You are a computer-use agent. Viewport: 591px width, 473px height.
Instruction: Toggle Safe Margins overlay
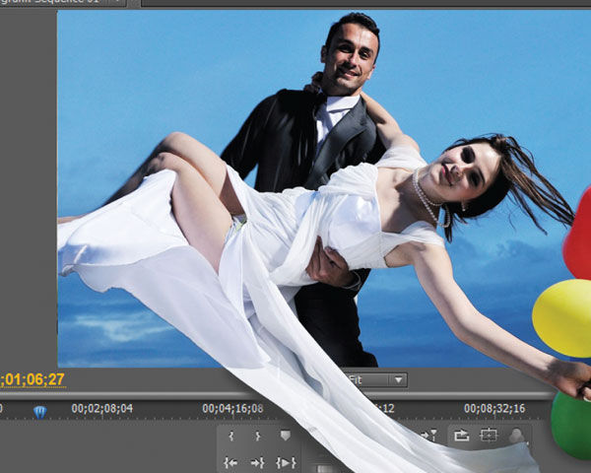tap(489, 435)
